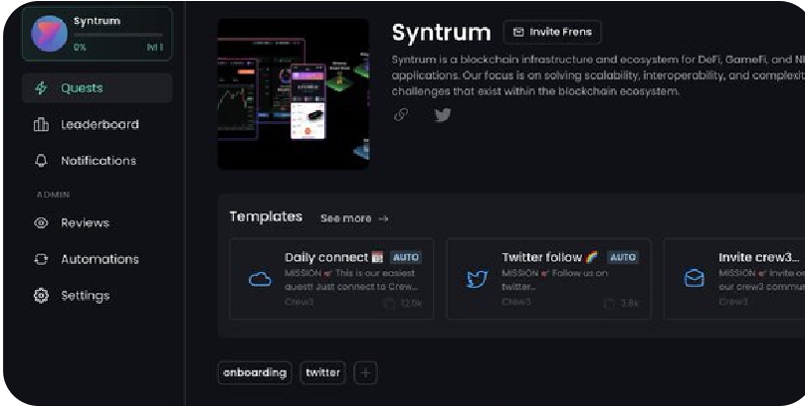Open the Syntrum cover image thumbnail
Viewport: 805px width, 406px height.
(x=294, y=94)
